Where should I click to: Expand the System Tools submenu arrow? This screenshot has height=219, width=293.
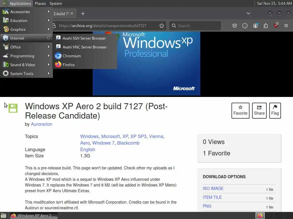click(x=49, y=73)
